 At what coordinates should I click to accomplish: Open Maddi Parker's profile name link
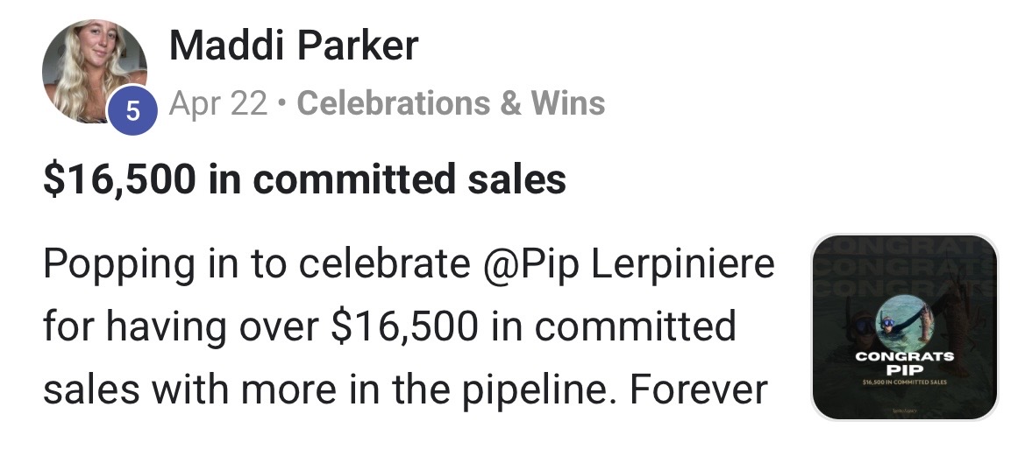294,46
